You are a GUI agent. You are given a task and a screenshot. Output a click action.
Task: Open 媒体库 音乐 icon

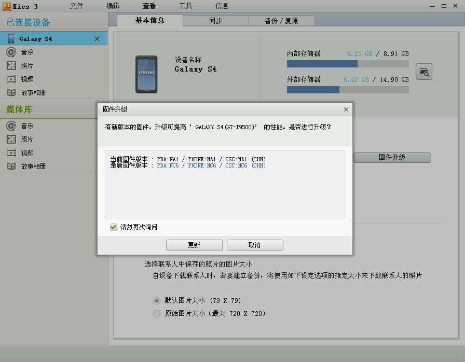(x=11, y=126)
